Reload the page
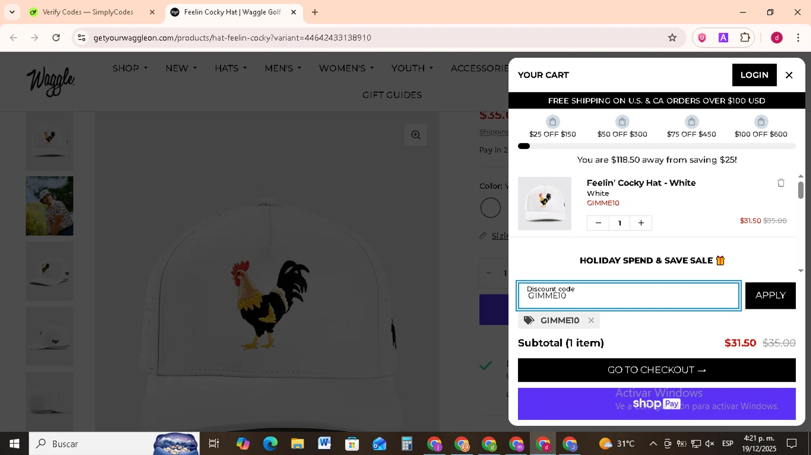The height and width of the screenshot is (455, 811). click(56, 38)
